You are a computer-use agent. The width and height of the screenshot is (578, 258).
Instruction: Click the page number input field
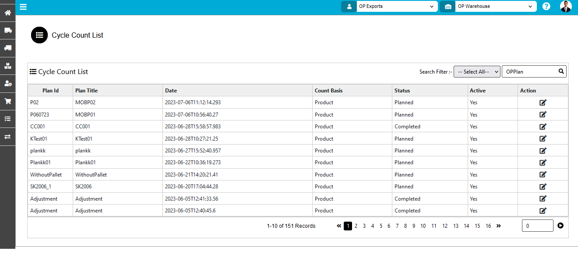click(x=537, y=226)
